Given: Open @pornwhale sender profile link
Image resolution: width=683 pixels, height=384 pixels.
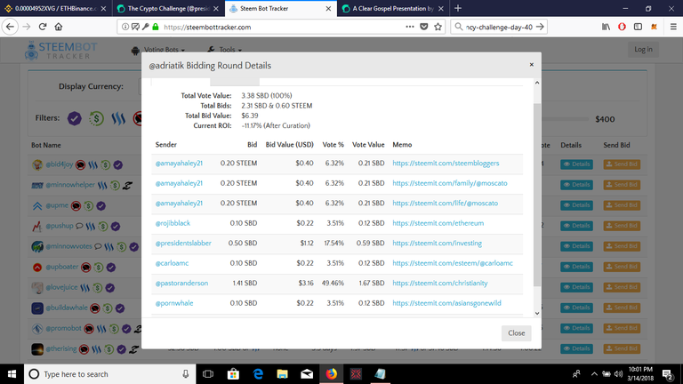Looking at the screenshot, I should 174,303.
